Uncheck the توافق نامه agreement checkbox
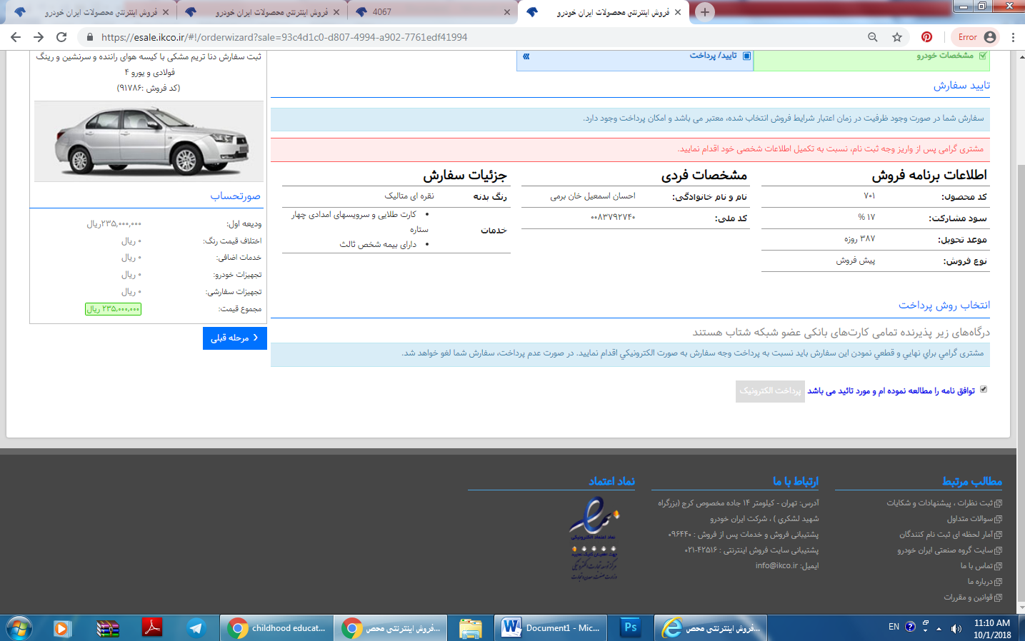The width and height of the screenshot is (1025, 641). click(984, 389)
